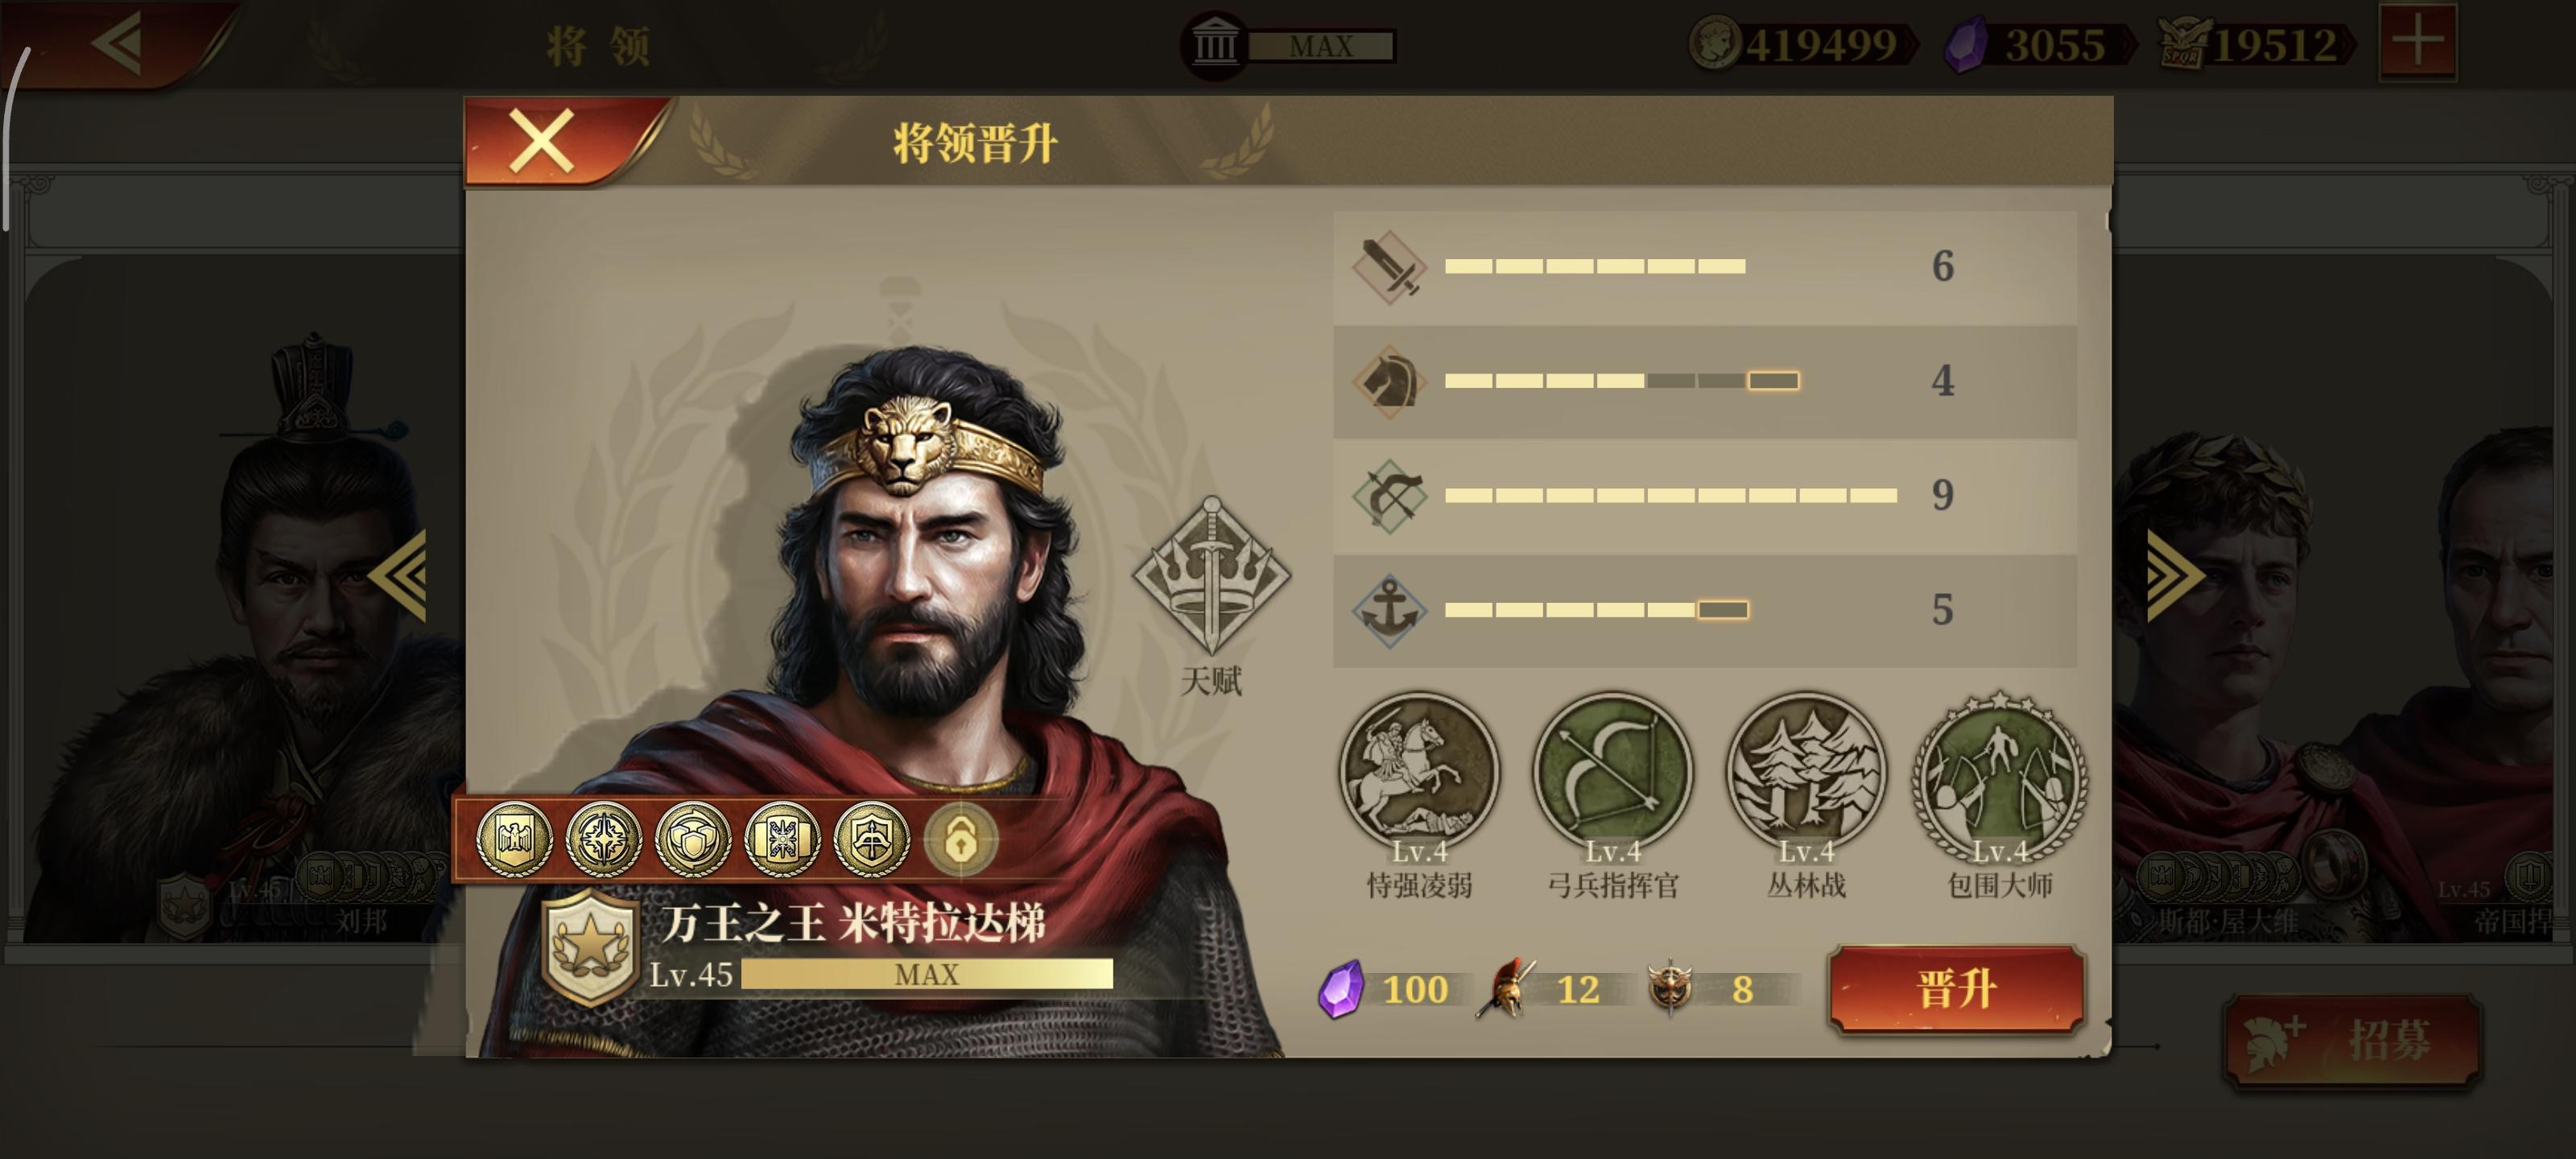This screenshot has height=1159, width=2576.
Task: Click the Lv.45 MAX experience bar
Action: coord(926,974)
